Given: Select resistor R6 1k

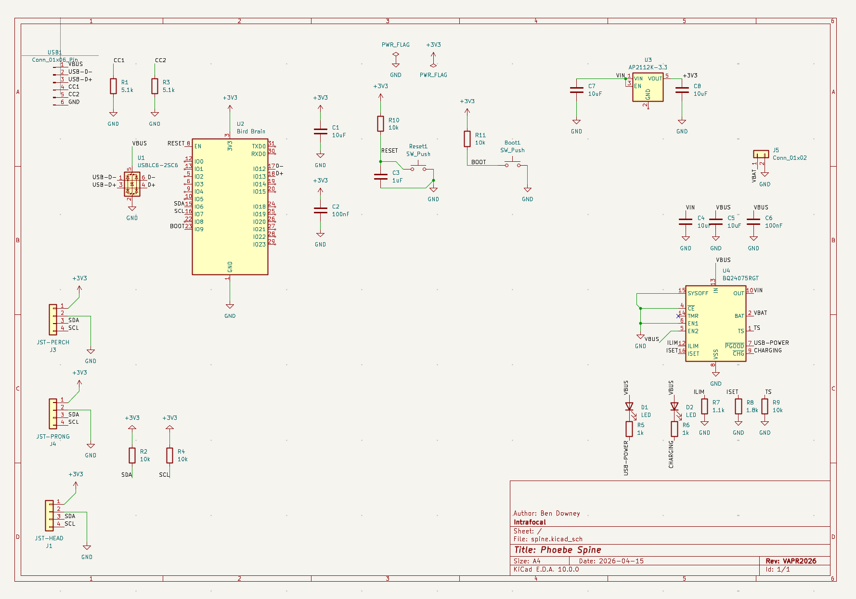Looking at the screenshot, I should (674, 429).
